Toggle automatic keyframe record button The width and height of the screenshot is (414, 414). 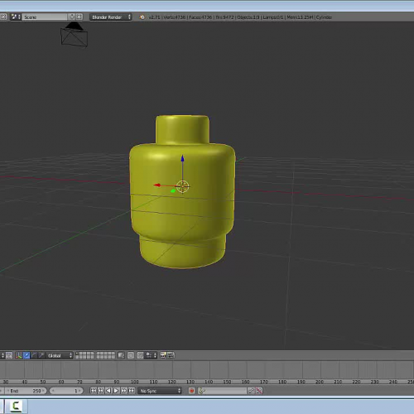pos(191,391)
